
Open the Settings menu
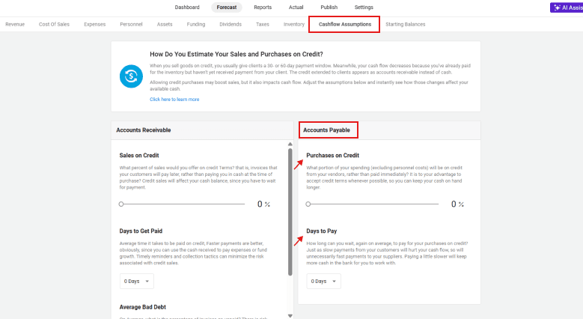click(364, 7)
